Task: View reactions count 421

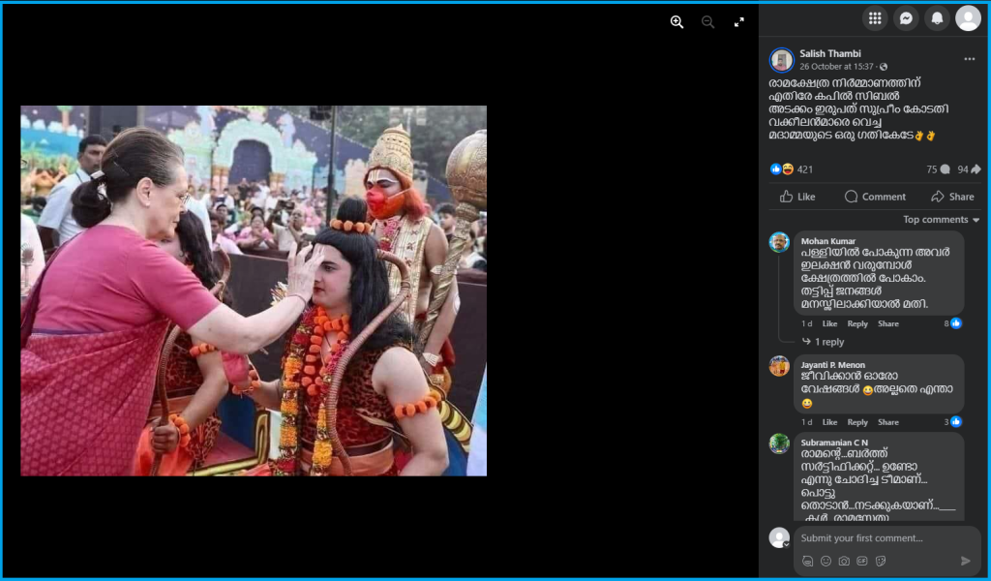Action: click(804, 169)
